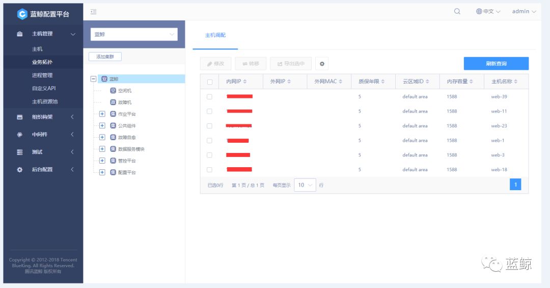Click the blue 刷新查询 button
This screenshot has width=550, height=288.
[496, 64]
